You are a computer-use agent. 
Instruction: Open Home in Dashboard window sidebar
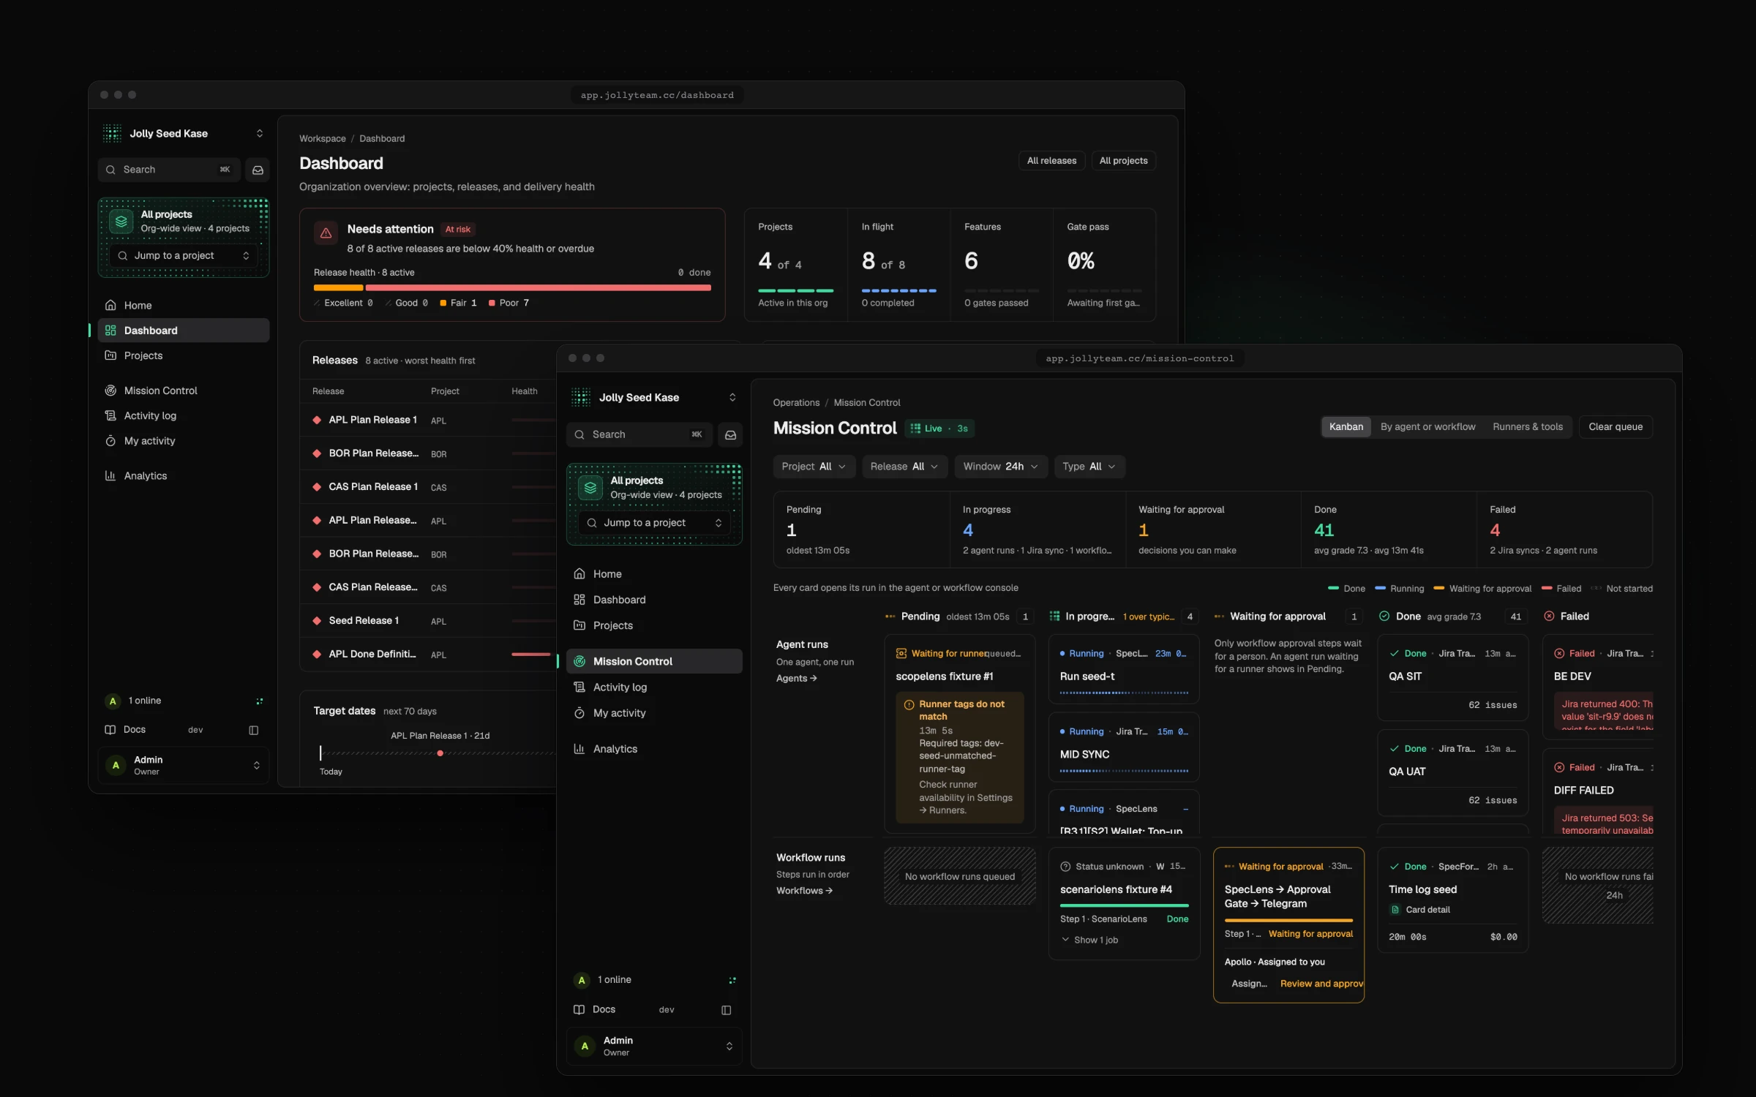184,306
